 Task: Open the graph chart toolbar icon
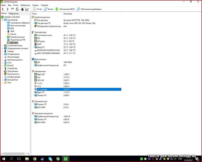coord(27,9)
